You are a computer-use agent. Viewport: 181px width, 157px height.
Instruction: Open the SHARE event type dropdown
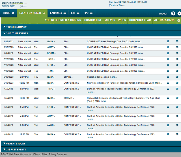[x=68, y=77]
